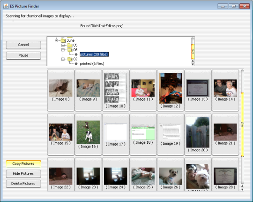Viewport: 253px width, 202px height.
Task: Select the Image 11 thumbnail
Action: tap(143, 90)
